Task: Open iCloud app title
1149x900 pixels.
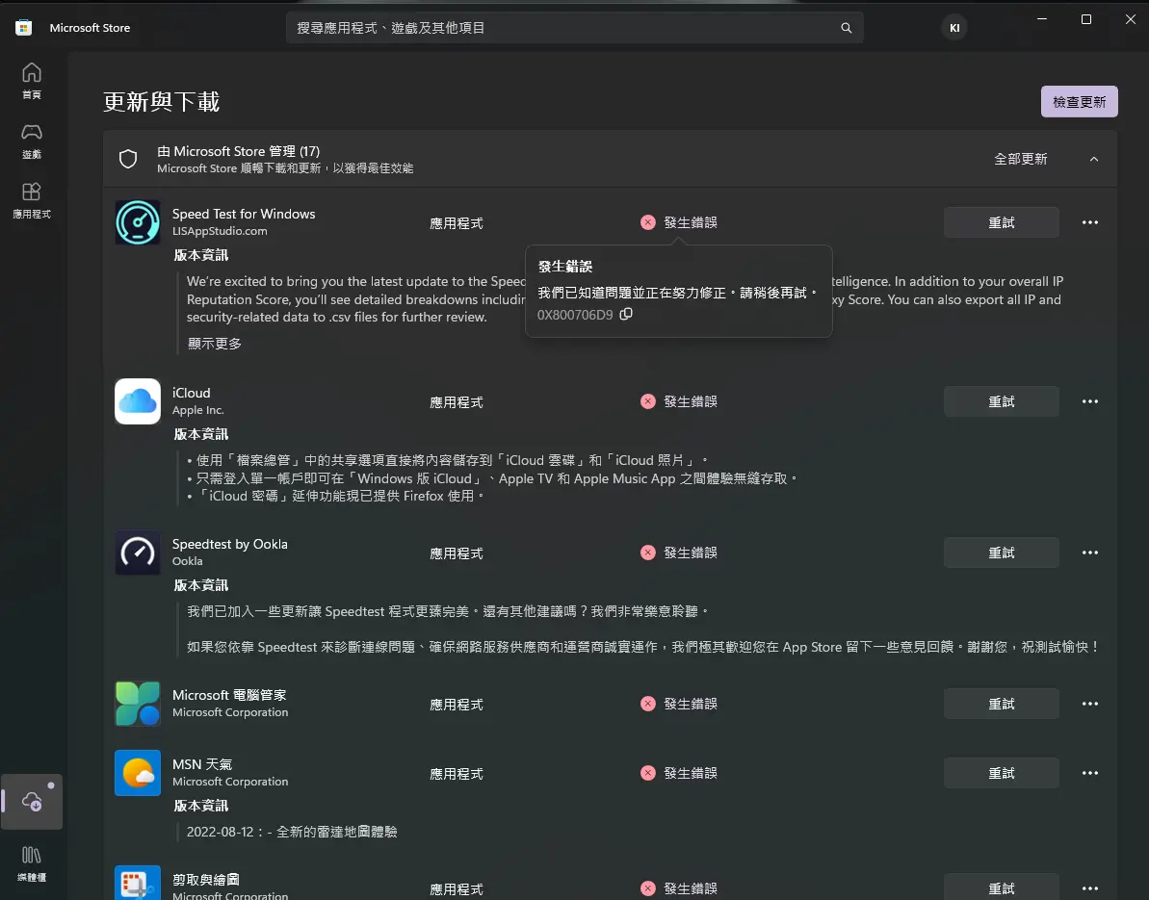Action: pos(192,394)
